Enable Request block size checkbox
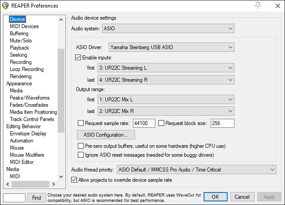 pyautogui.click(x=161, y=123)
